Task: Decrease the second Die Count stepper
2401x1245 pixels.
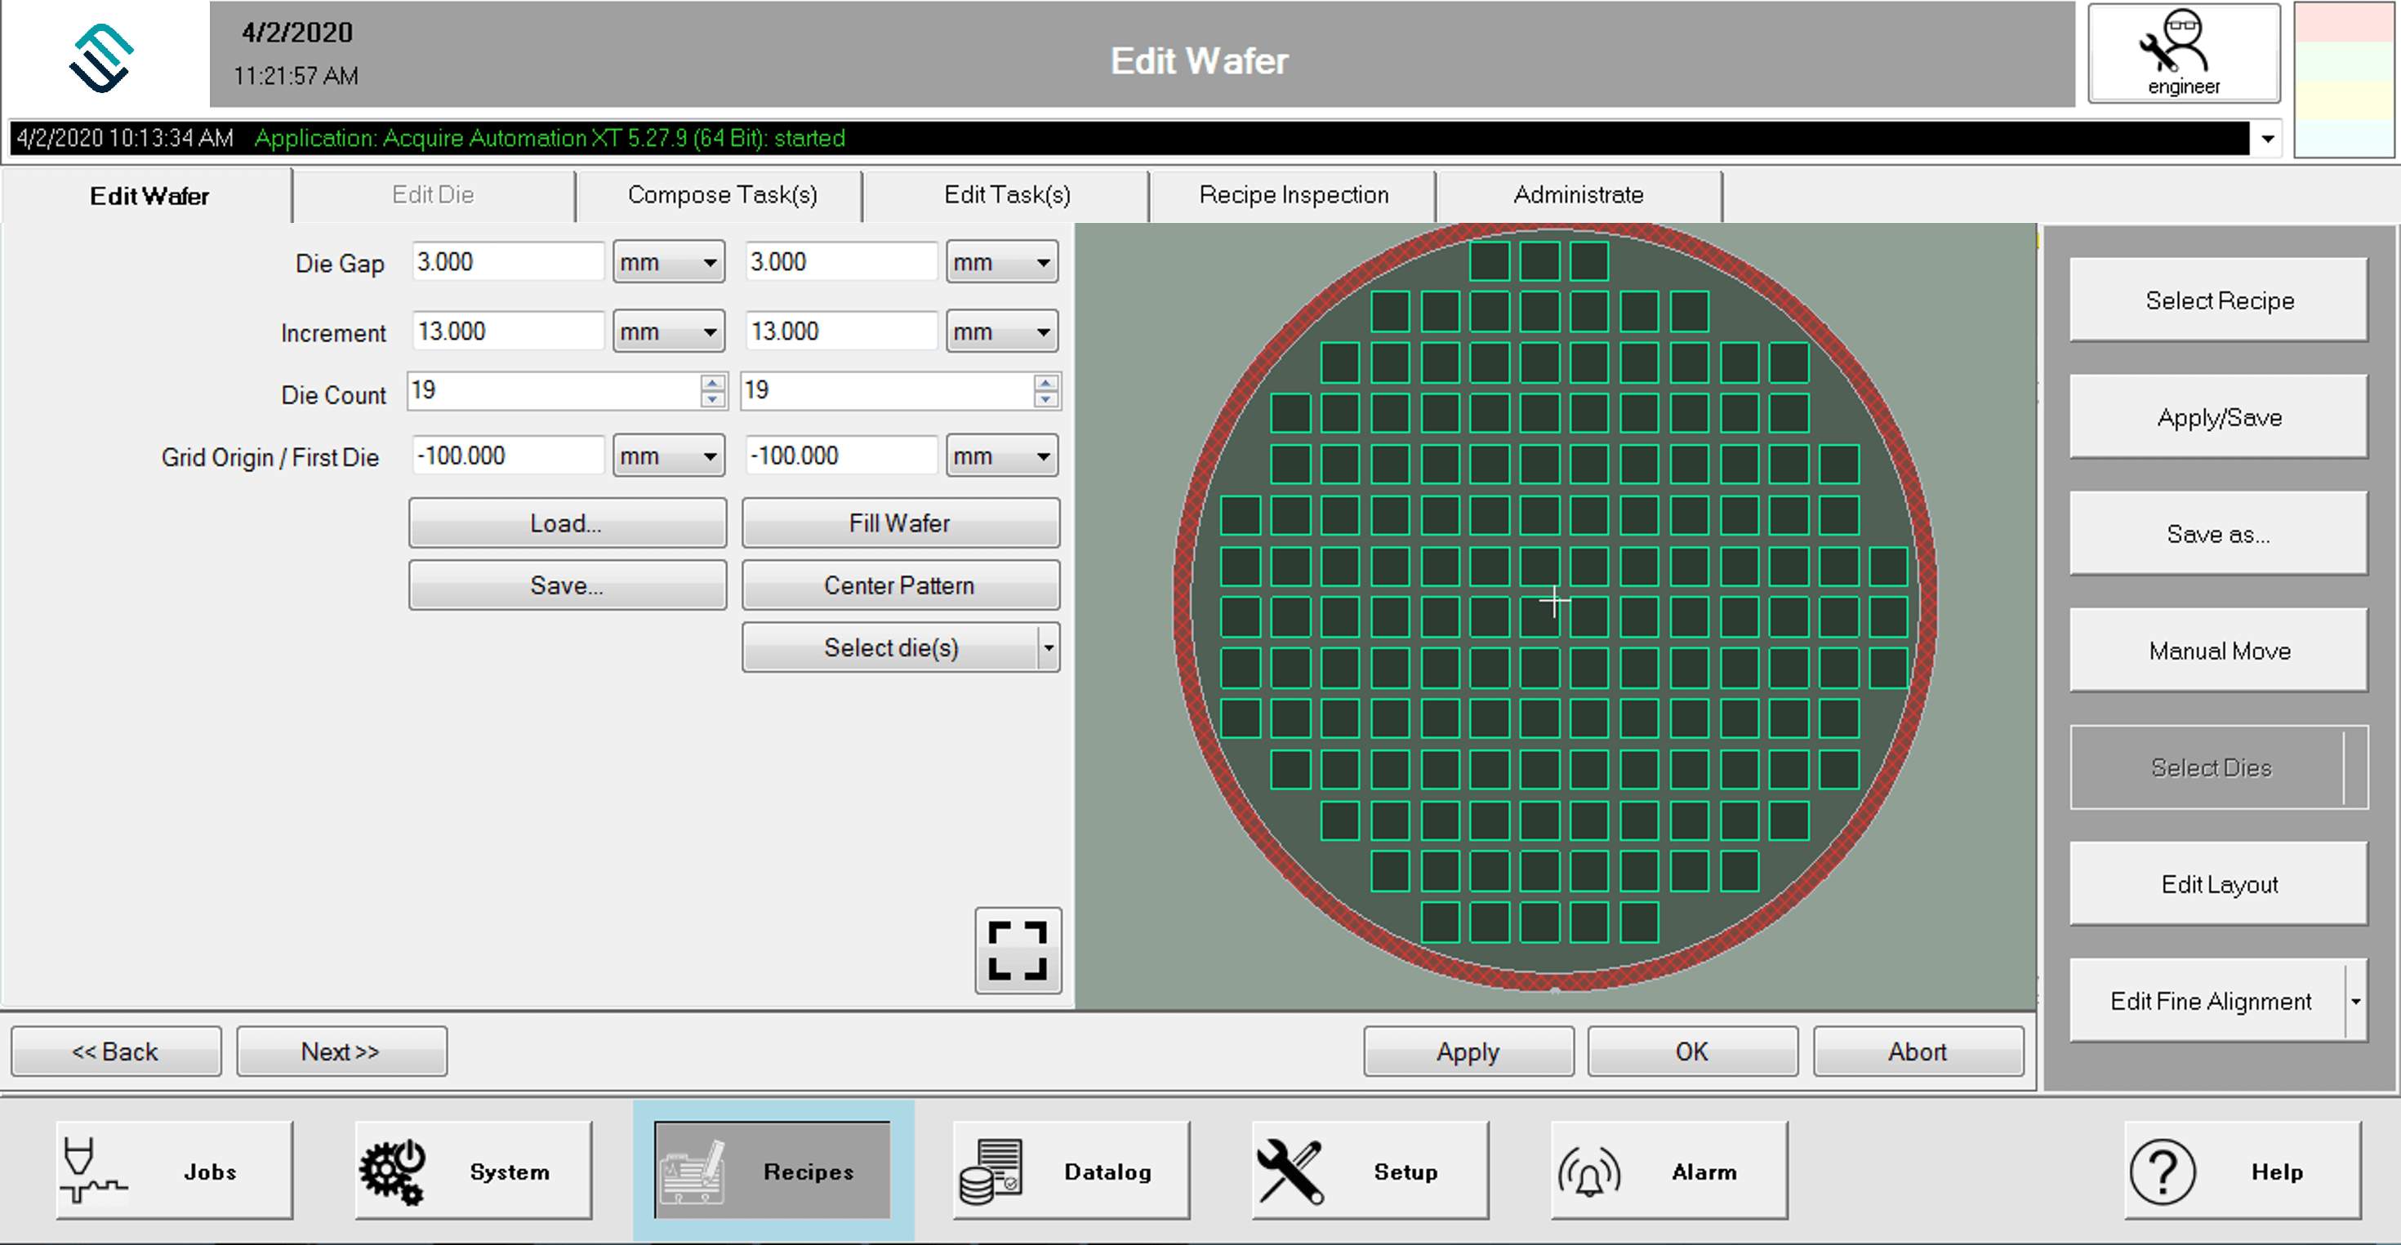Action: pos(1046,400)
